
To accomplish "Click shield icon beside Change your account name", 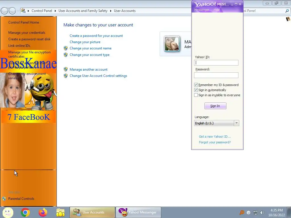I will (66, 48).
